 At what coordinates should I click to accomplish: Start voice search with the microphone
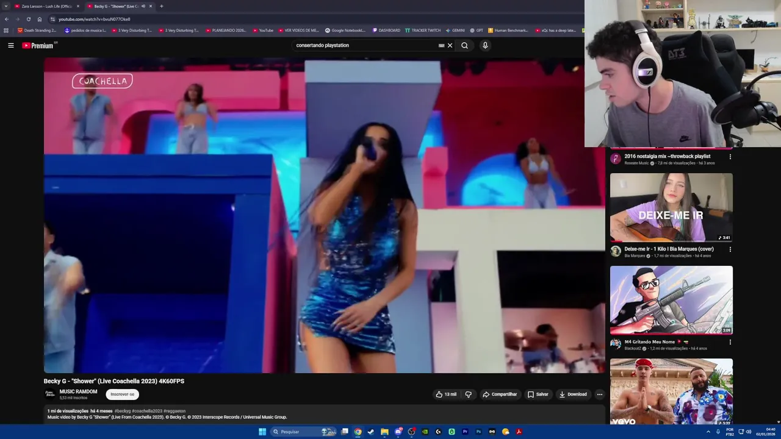point(485,45)
